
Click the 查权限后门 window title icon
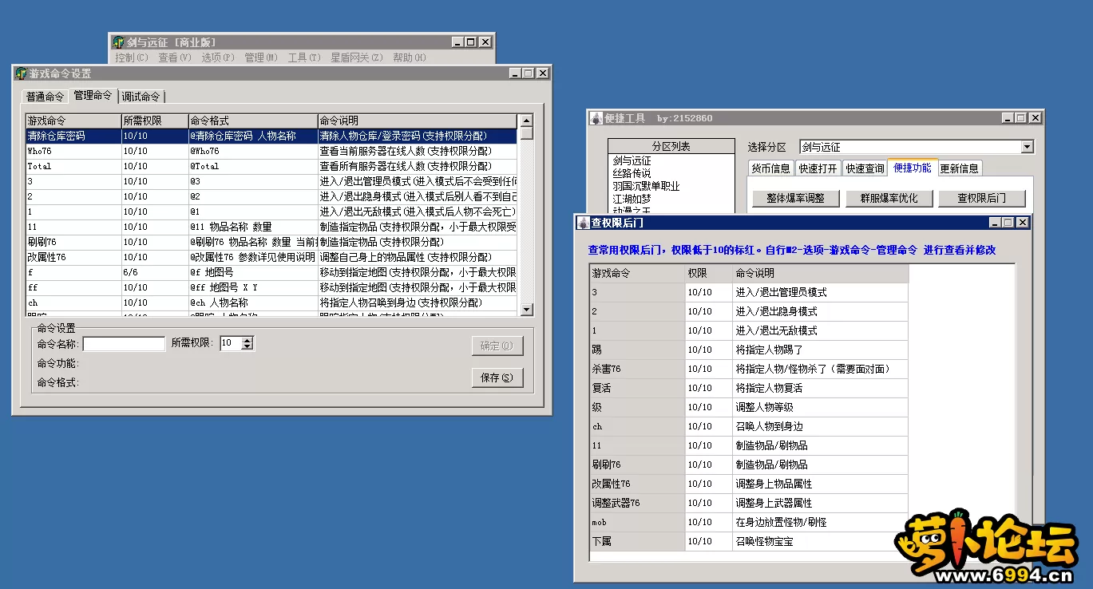coord(583,223)
